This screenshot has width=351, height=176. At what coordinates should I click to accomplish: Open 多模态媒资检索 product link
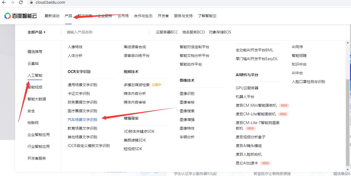[x=137, y=85]
